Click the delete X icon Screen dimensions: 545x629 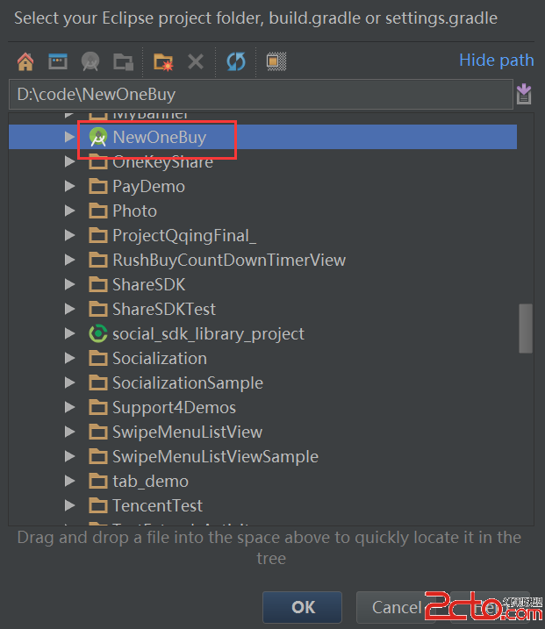(196, 61)
